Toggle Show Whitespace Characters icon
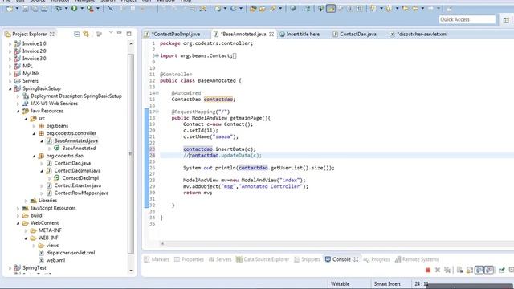This screenshot has width=514, height=289. coord(359,9)
